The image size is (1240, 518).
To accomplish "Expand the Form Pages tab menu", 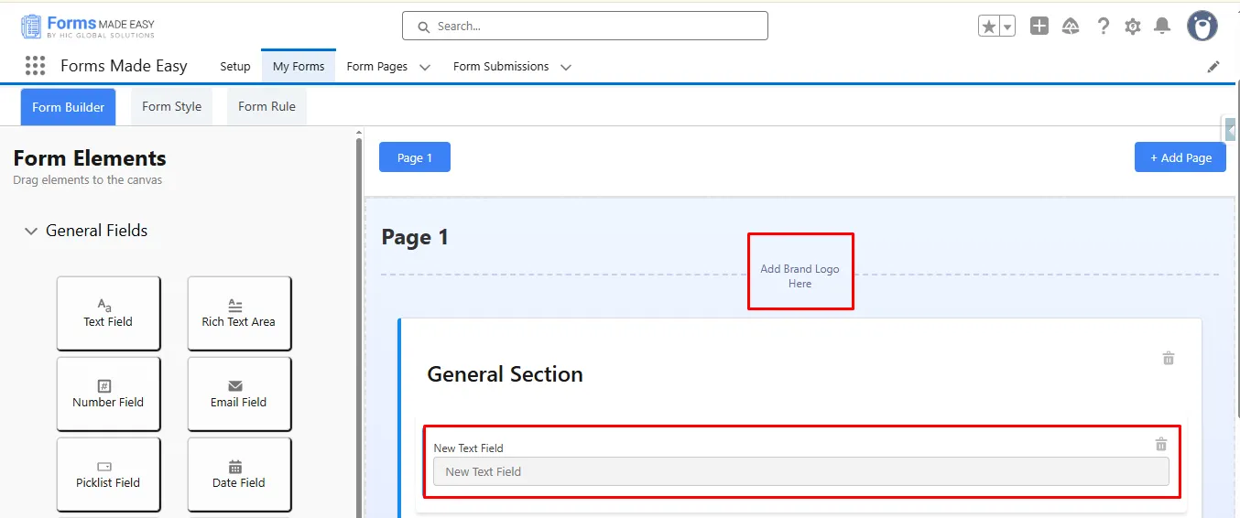I will (x=425, y=67).
